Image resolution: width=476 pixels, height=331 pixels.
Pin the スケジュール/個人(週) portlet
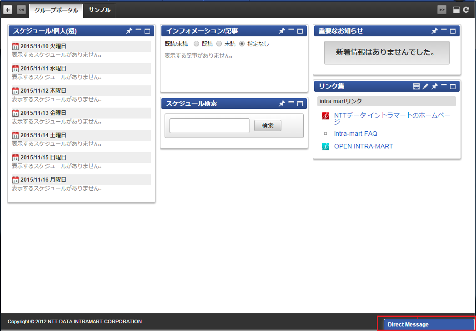tap(129, 31)
